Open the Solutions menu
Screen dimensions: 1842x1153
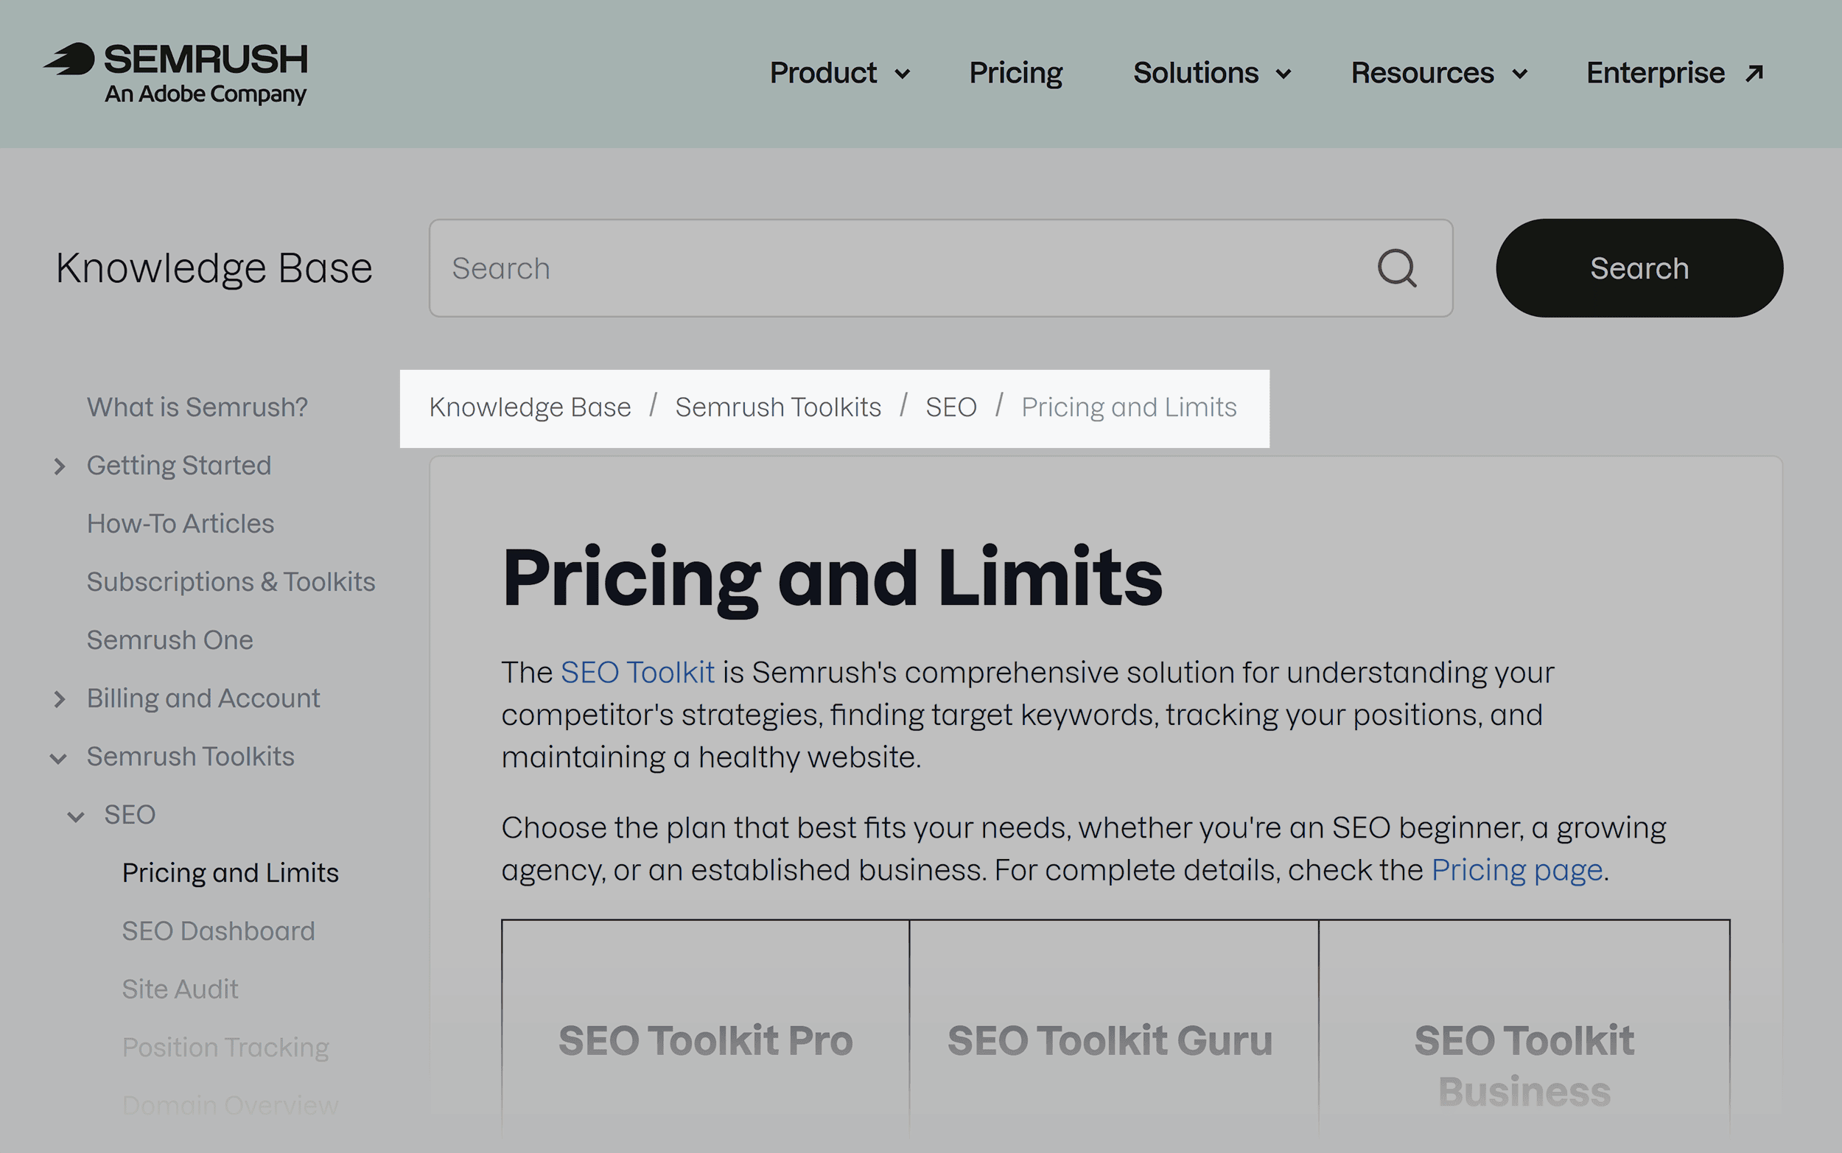pos(1196,73)
